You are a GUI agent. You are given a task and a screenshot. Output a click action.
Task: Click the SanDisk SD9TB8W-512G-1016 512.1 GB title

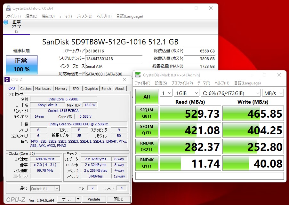tap(110, 42)
